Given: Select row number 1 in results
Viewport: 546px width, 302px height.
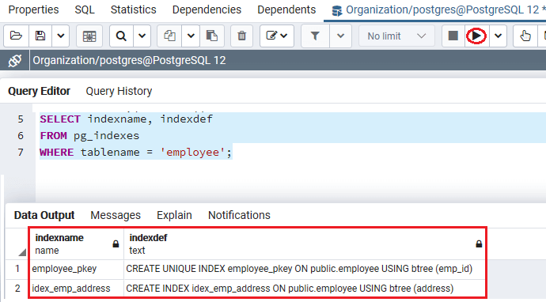Looking at the screenshot, I should pos(17,269).
